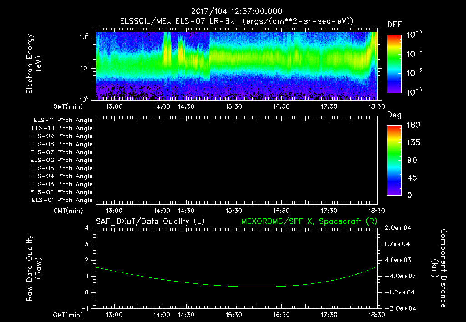Viewport: 466px width, 322px height.
Task: Click the ELS-02 Pitch Angle label
Action: [x=61, y=192]
